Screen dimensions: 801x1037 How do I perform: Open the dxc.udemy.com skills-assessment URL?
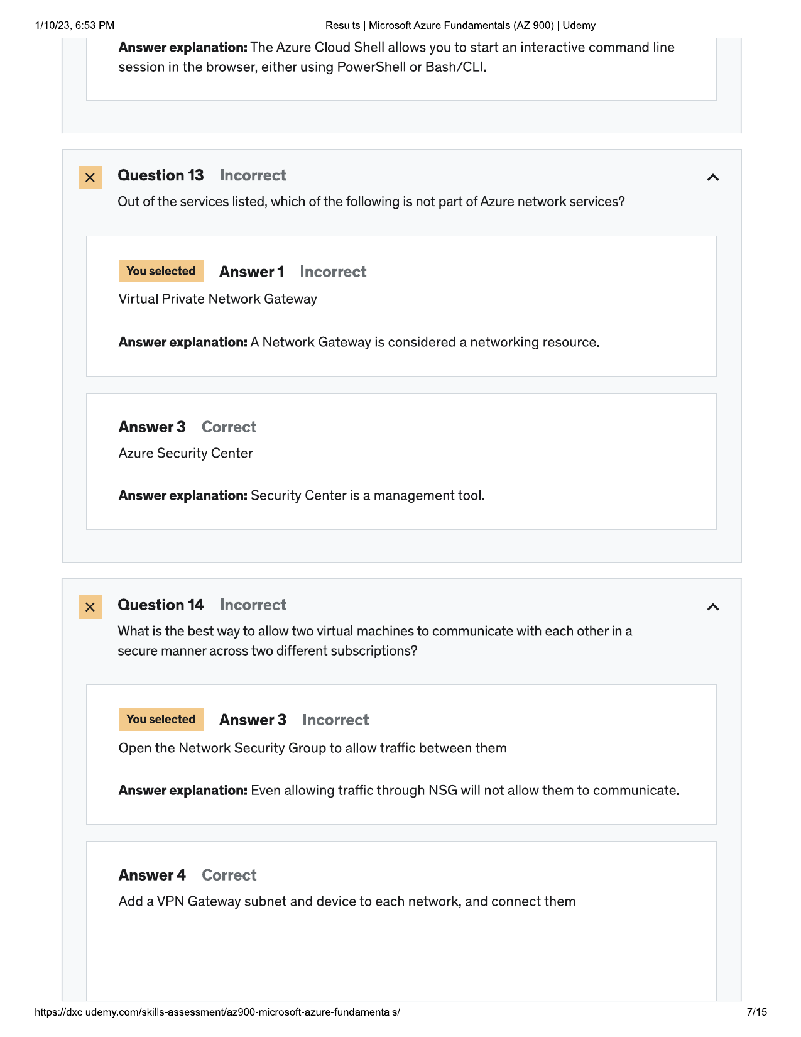[217, 1012]
